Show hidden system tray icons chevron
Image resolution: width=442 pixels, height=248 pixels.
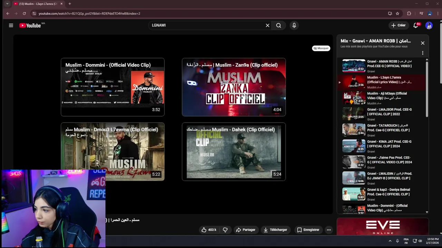tap(390, 241)
